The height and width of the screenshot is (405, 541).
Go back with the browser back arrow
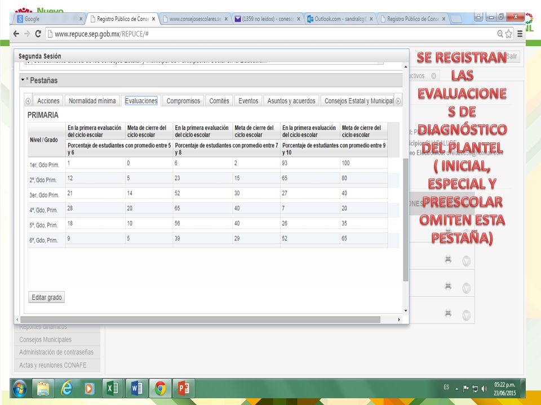pos(16,34)
